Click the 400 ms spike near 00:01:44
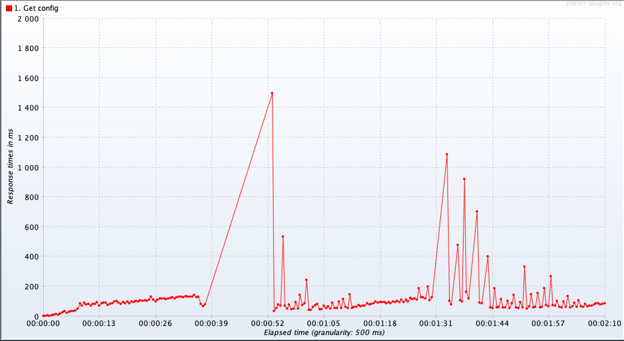Image resolution: width=624 pixels, height=341 pixels. 488,256
